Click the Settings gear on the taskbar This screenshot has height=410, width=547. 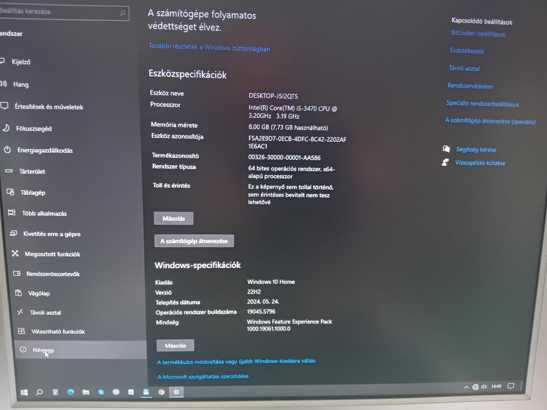click(176, 392)
